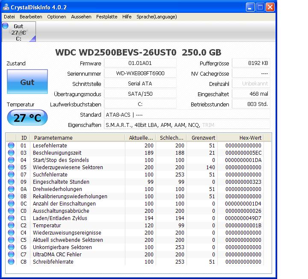Image resolution: width=308 pixels, height=279 pixels.
Task: Click the Eingeschaltet value 468 mal
Action: (251, 94)
